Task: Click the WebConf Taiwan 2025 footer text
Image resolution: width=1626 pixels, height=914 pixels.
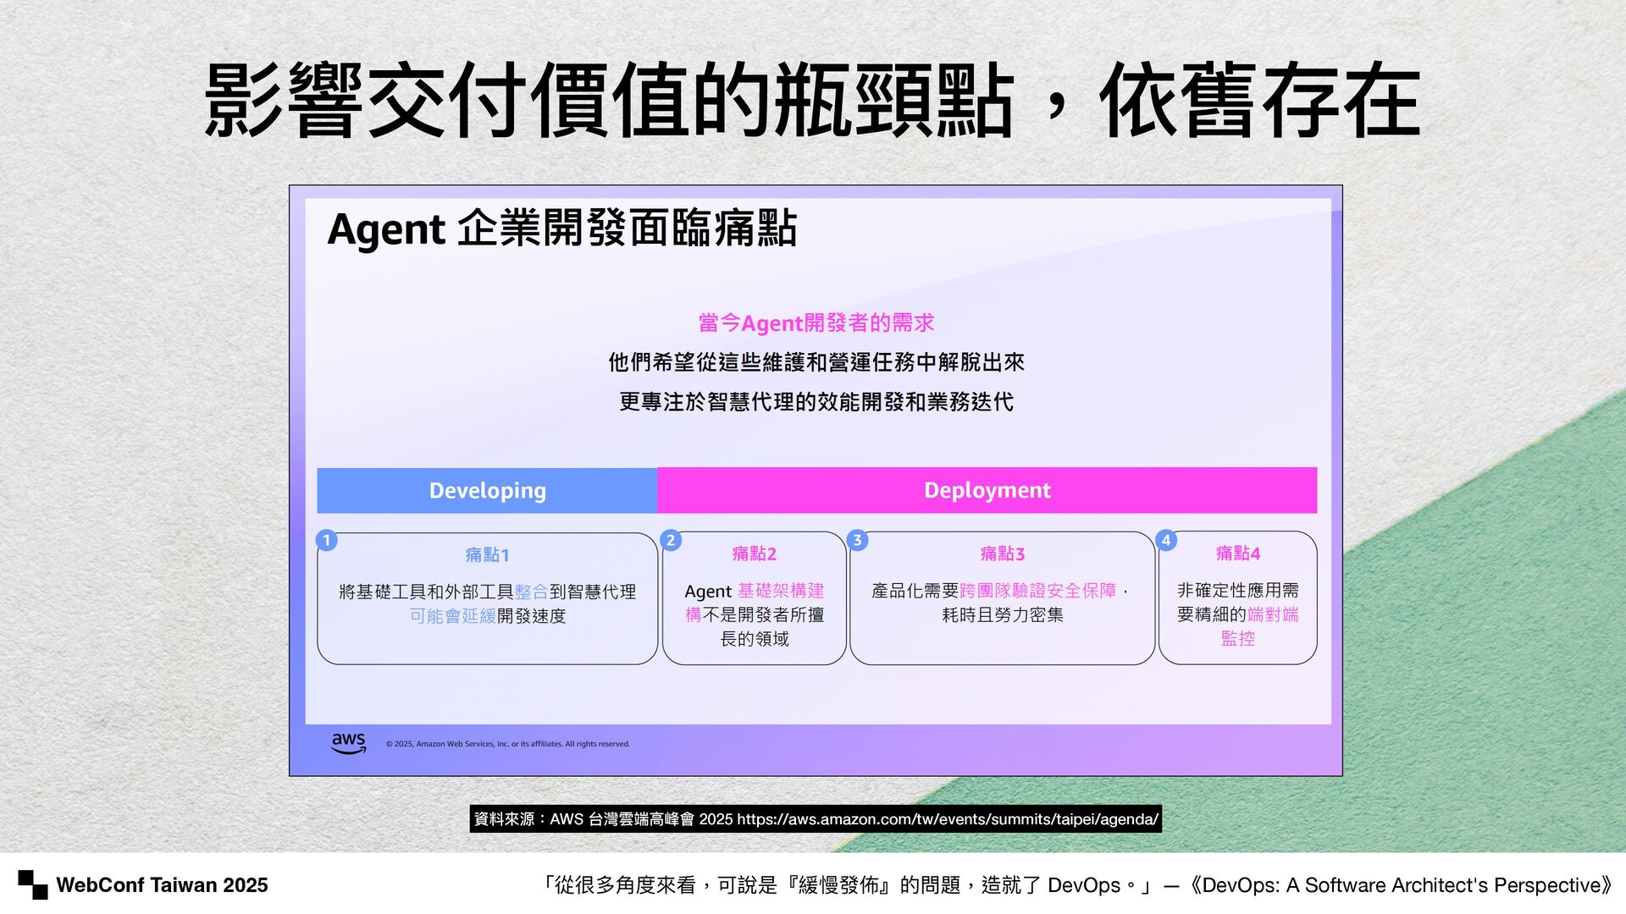Action: pyautogui.click(x=162, y=885)
